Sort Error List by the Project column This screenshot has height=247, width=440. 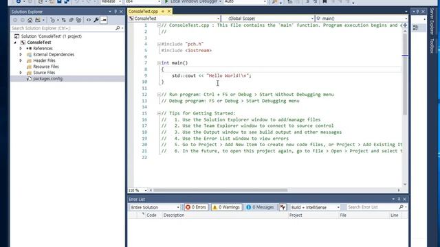296,215
